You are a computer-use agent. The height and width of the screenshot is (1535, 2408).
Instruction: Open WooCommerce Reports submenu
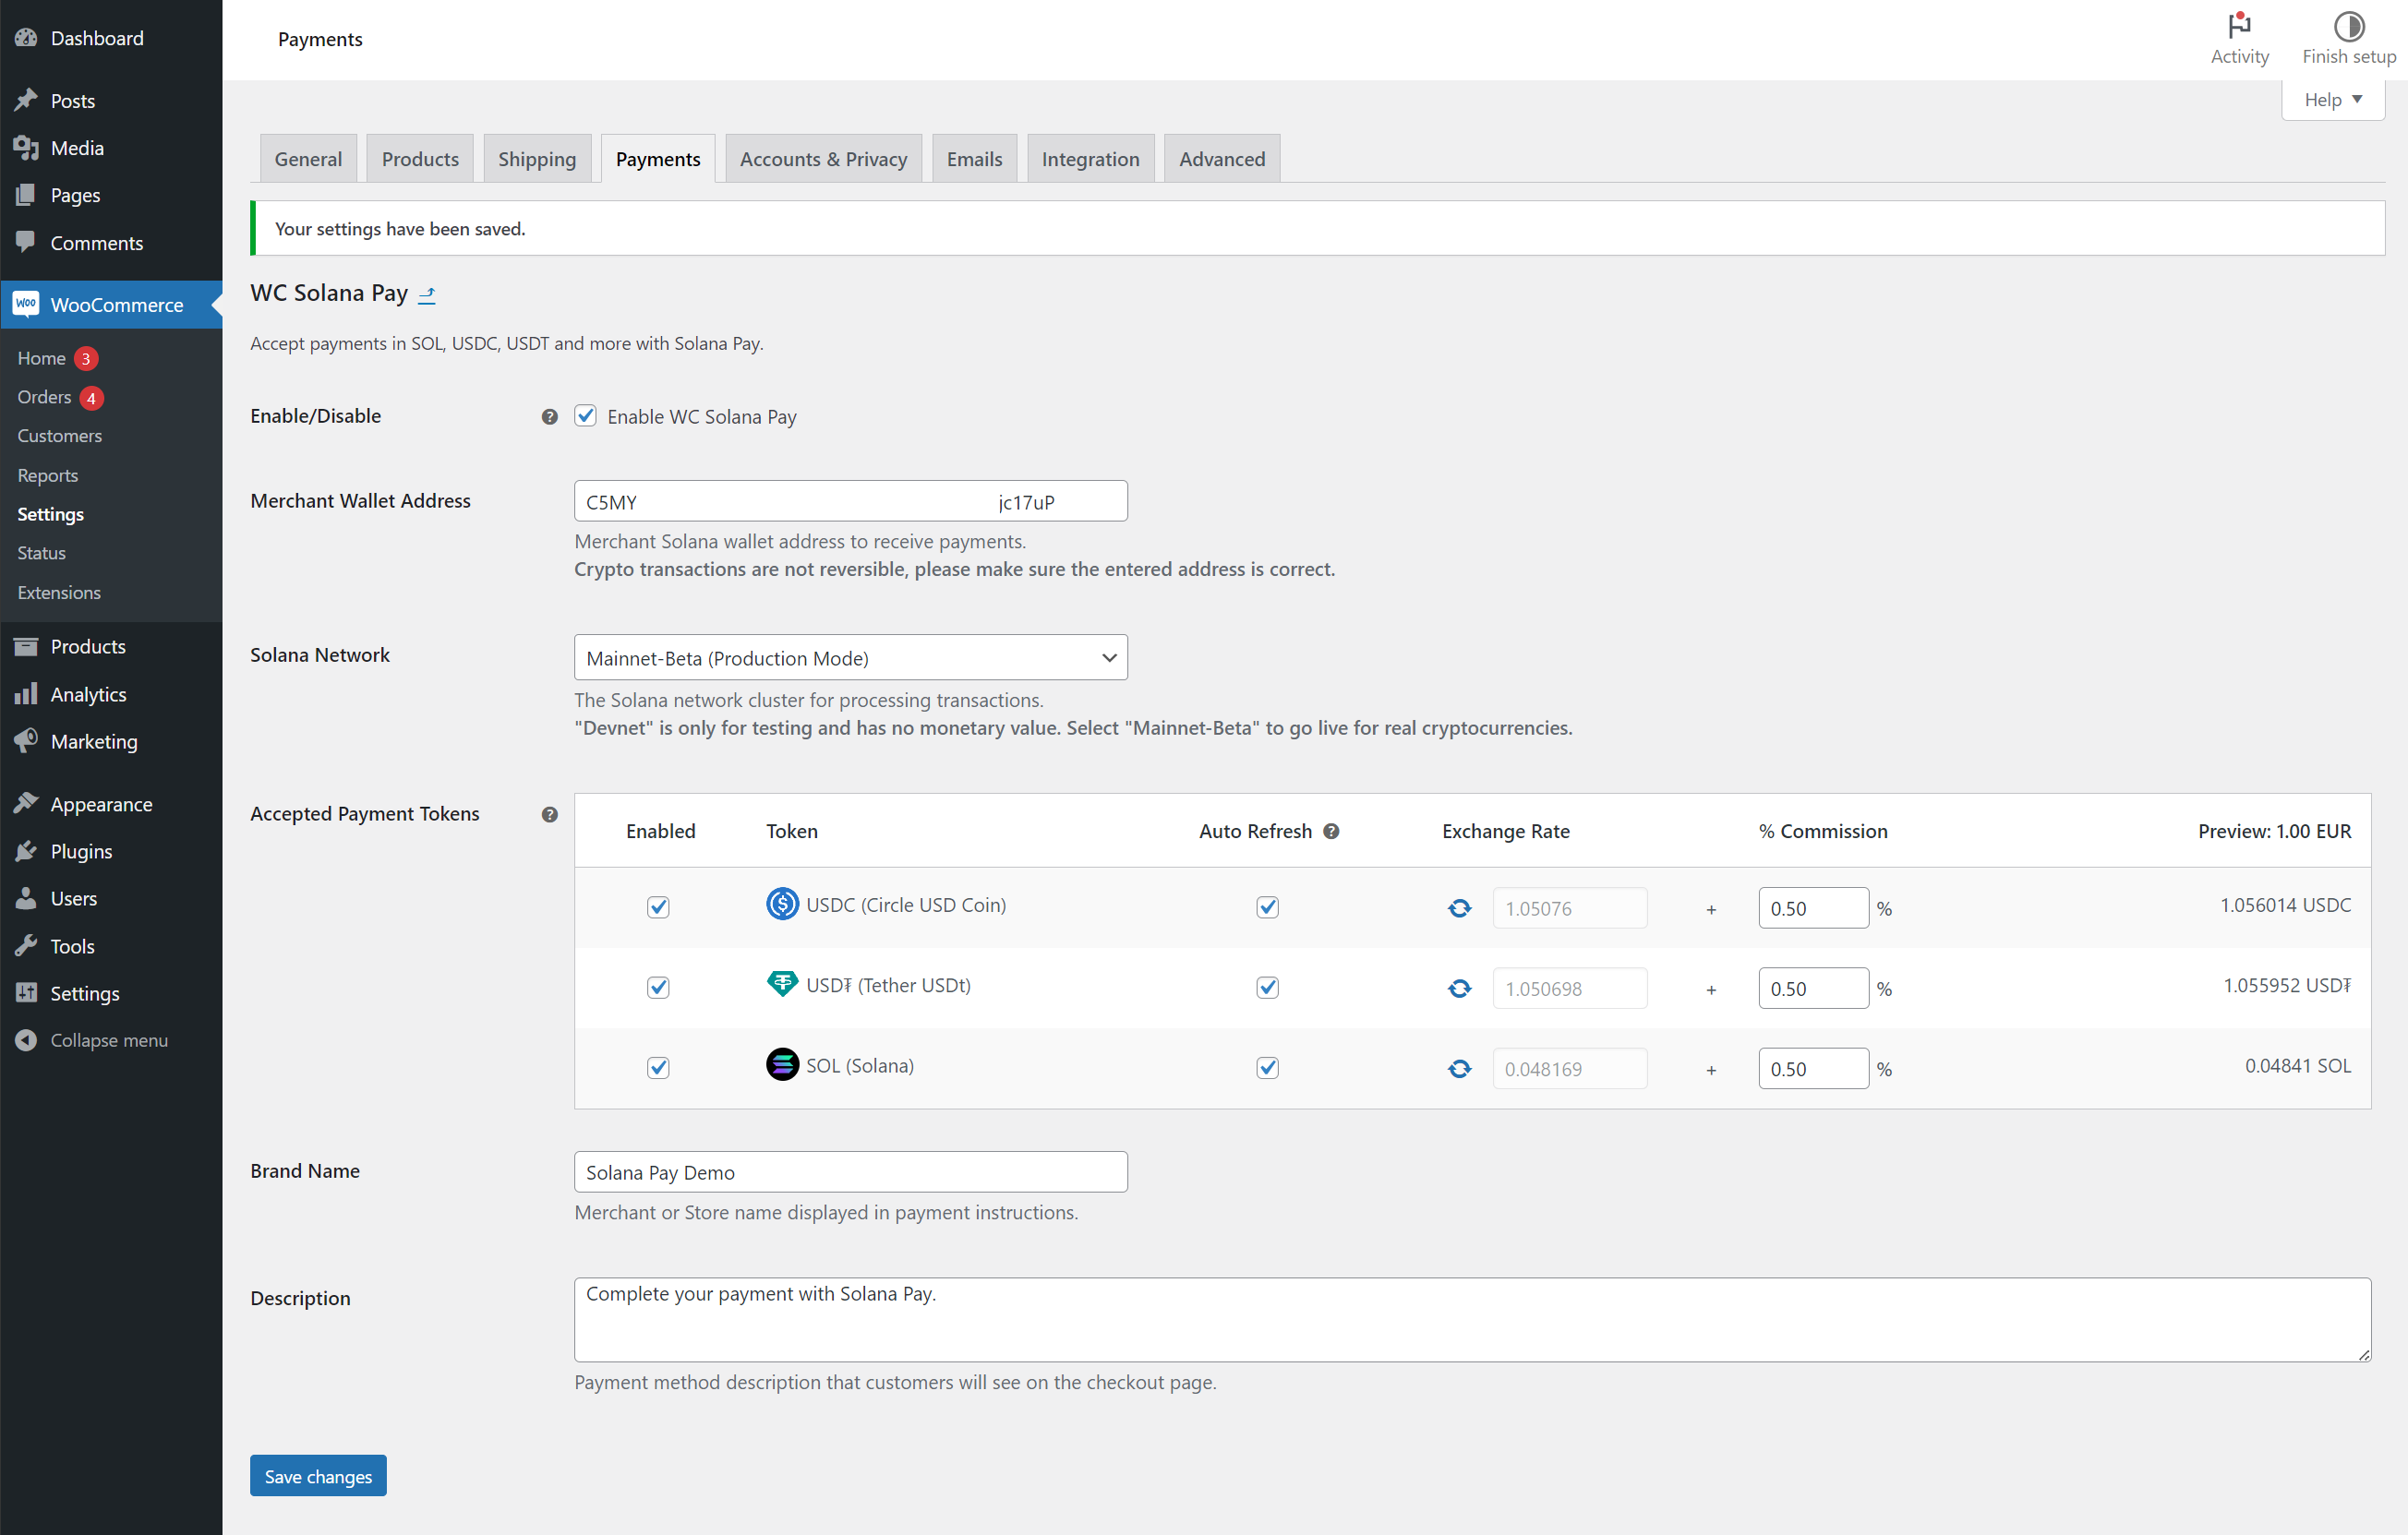[47, 475]
